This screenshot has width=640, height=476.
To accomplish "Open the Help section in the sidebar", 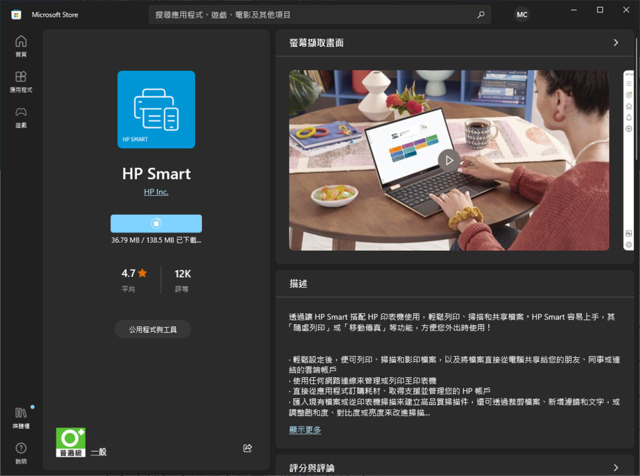I will [x=21, y=453].
